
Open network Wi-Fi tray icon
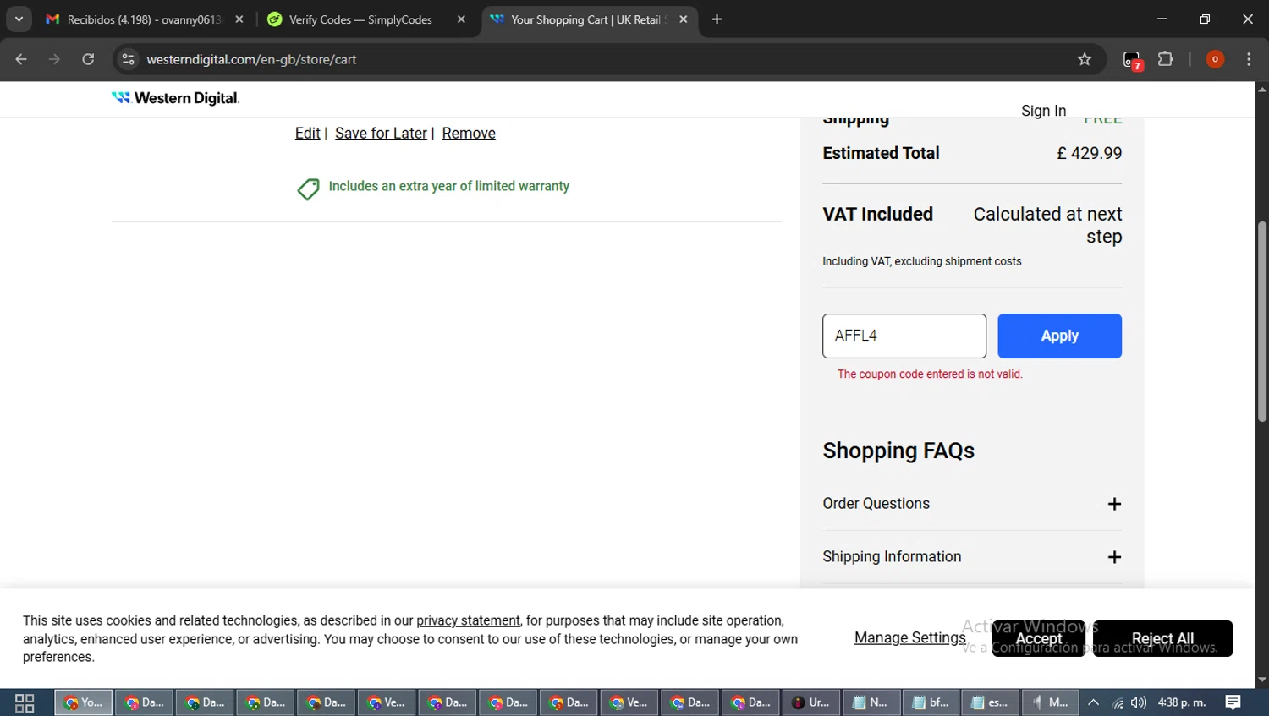coord(1118,702)
